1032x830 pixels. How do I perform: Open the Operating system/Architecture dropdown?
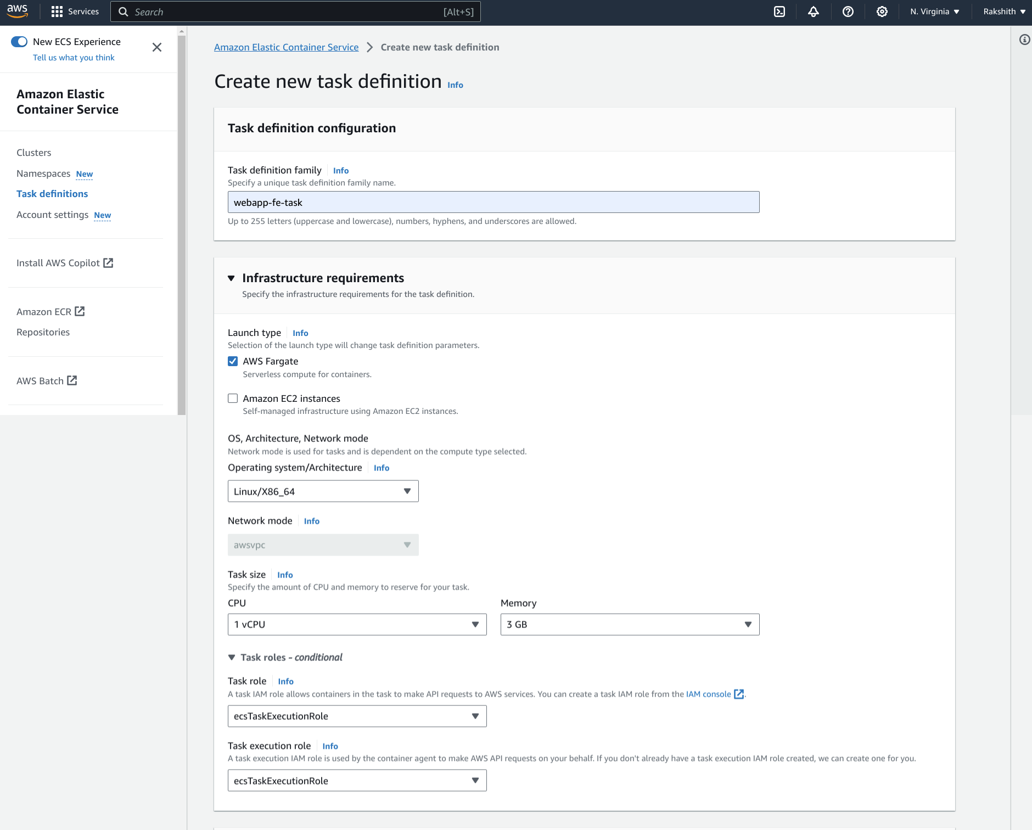[x=323, y=491]
